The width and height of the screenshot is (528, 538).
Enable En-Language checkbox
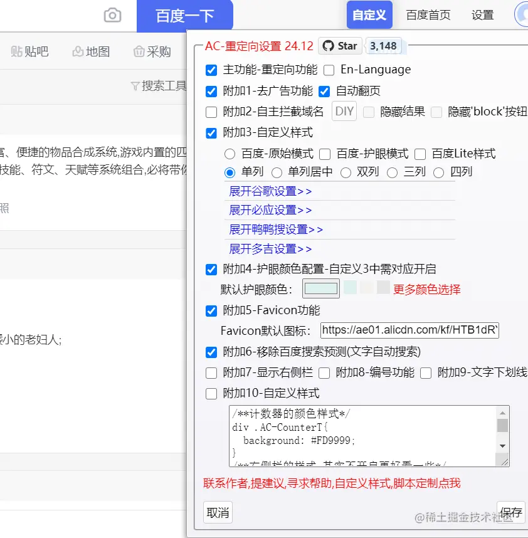(329, 70)
